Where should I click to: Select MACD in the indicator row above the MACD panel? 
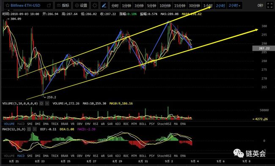point(21,124)
